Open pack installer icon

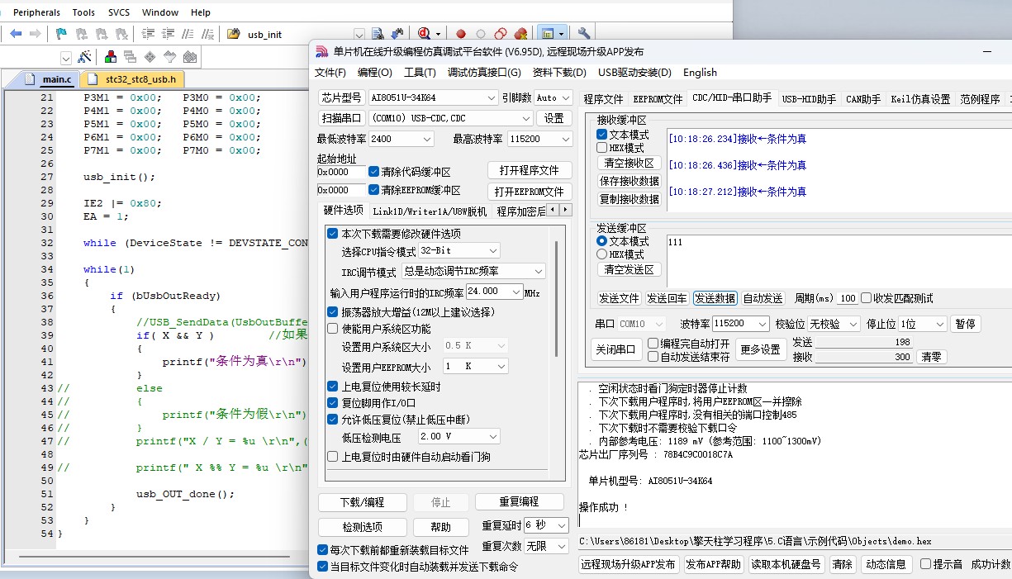(x=189, y=58)
